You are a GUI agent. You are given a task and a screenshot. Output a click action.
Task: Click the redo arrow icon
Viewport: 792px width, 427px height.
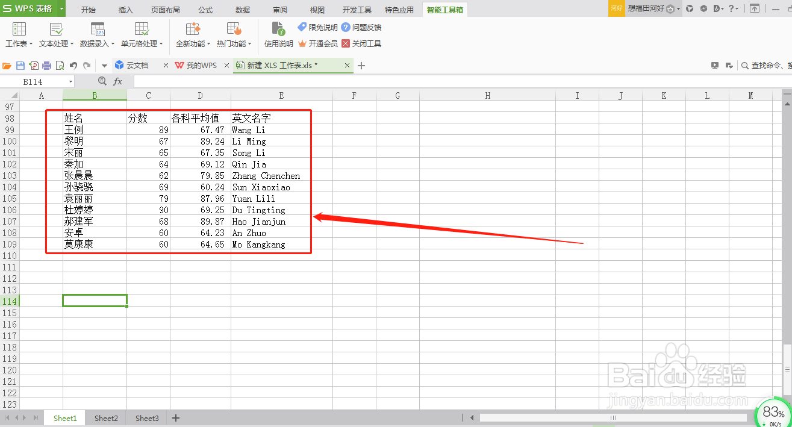(87, 66)
